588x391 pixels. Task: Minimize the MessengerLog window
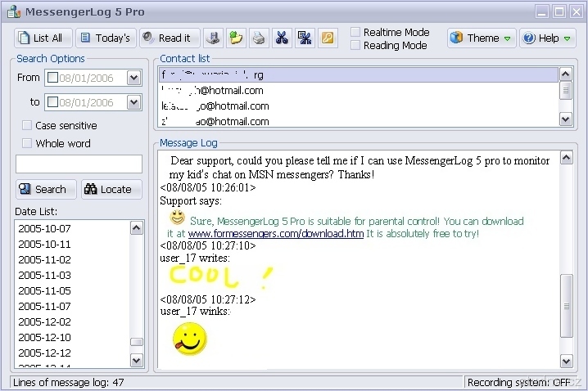[x=542, y=11]
